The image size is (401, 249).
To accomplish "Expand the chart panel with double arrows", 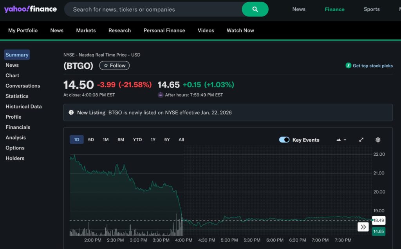I will point(363,226).
